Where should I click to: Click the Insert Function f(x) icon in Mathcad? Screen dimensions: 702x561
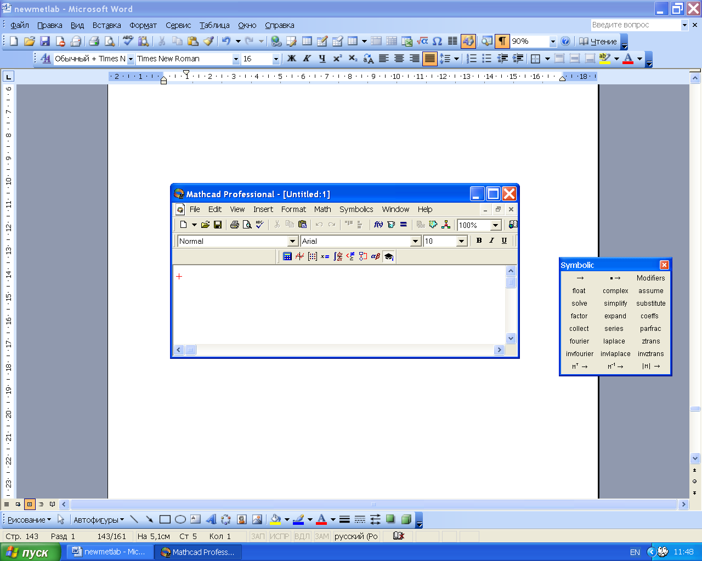tap(378, 225)
